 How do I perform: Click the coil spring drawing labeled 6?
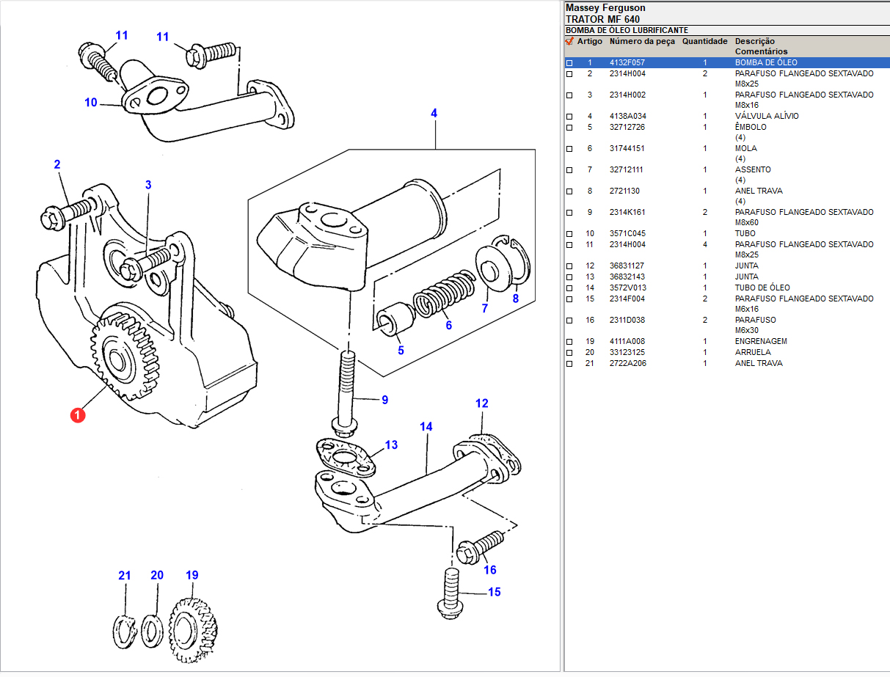tap(441, 293)
